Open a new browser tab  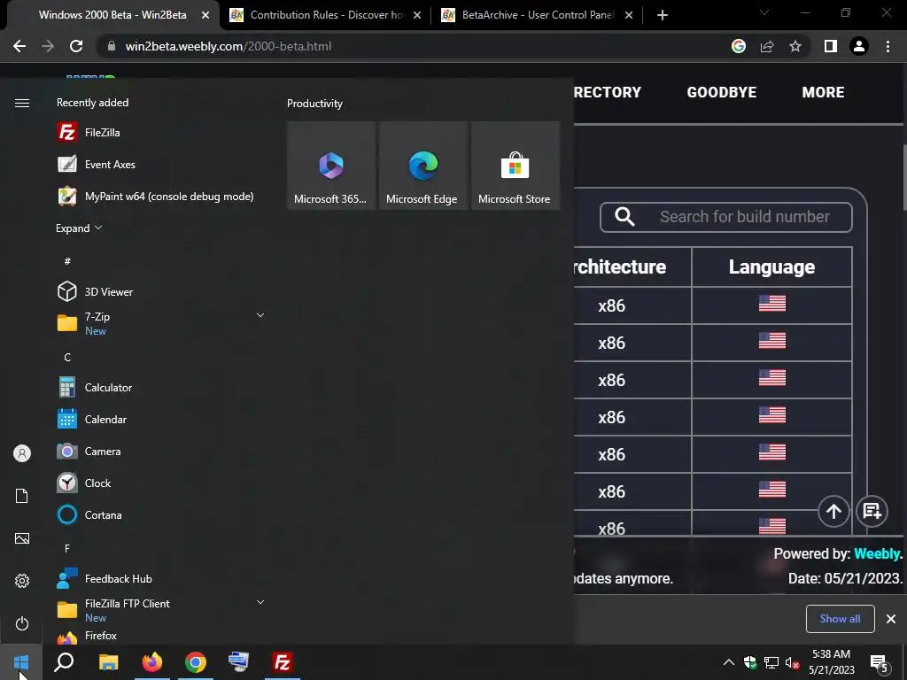663,15
